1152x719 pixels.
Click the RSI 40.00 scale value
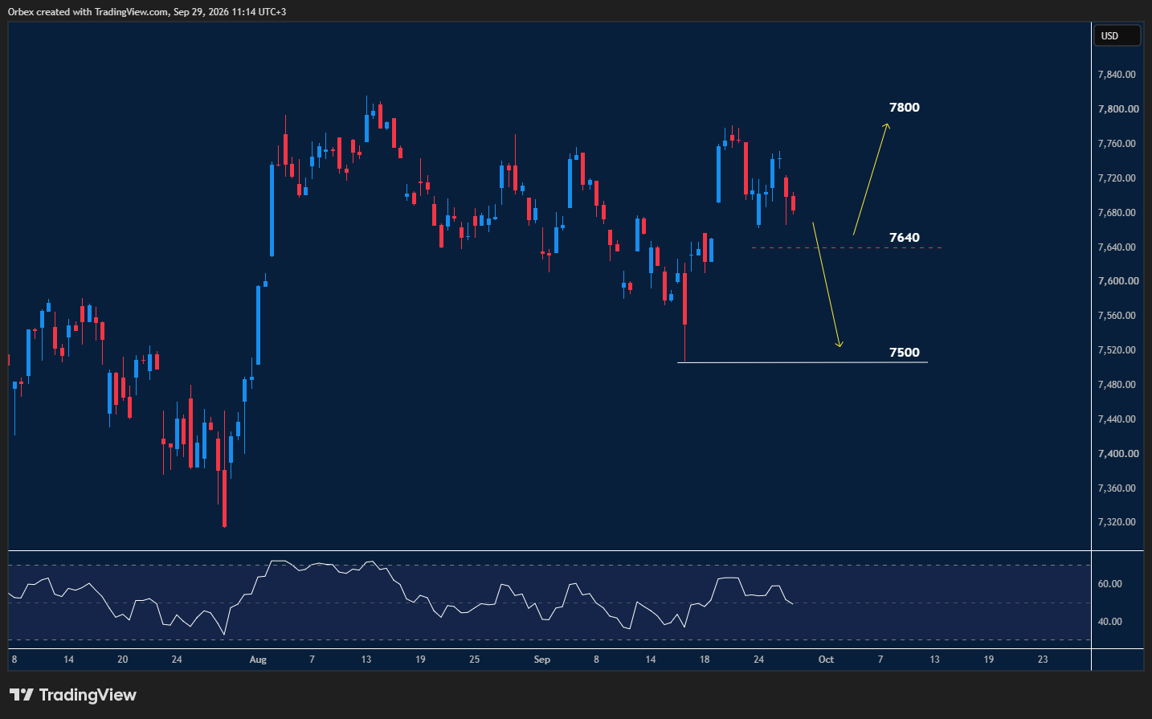tap(1110, 622)
